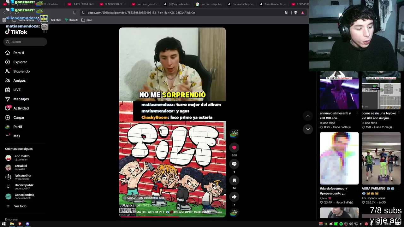
Task: Like the video with the heart icon
Action: click(x=234, y=148)
